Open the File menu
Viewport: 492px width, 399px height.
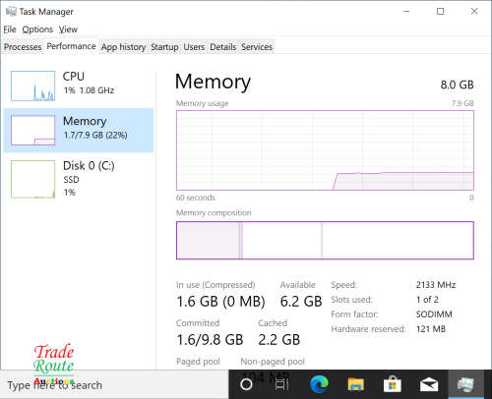pyautogui.click(x=10, y=29)
